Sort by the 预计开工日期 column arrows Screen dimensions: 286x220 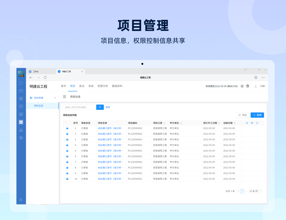tap(219, 123)
